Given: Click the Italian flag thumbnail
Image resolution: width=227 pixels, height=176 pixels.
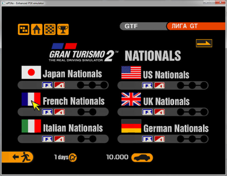Looking at the screenshot, I should coord(31,126).
